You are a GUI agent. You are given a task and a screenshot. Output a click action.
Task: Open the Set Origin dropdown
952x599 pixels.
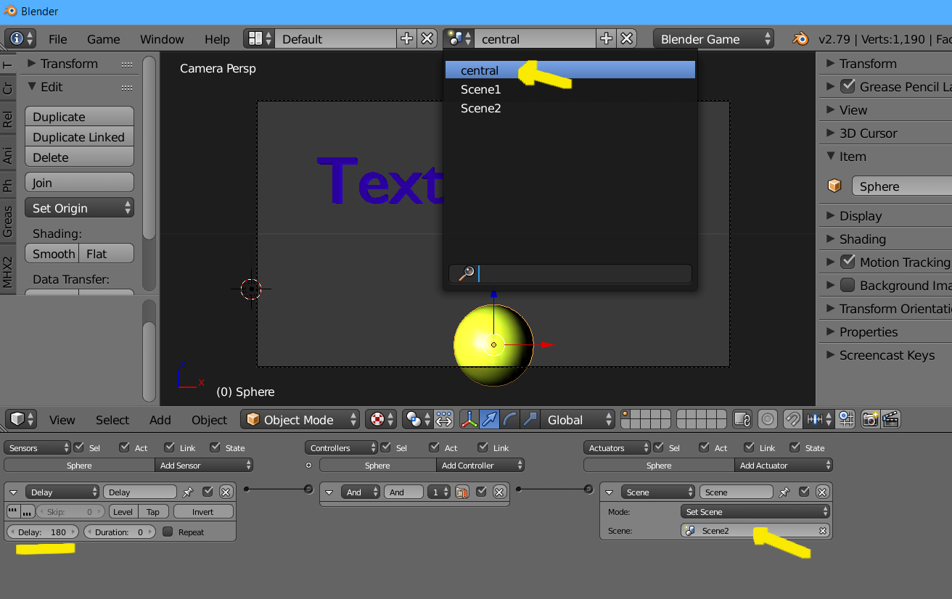[79, 208]
